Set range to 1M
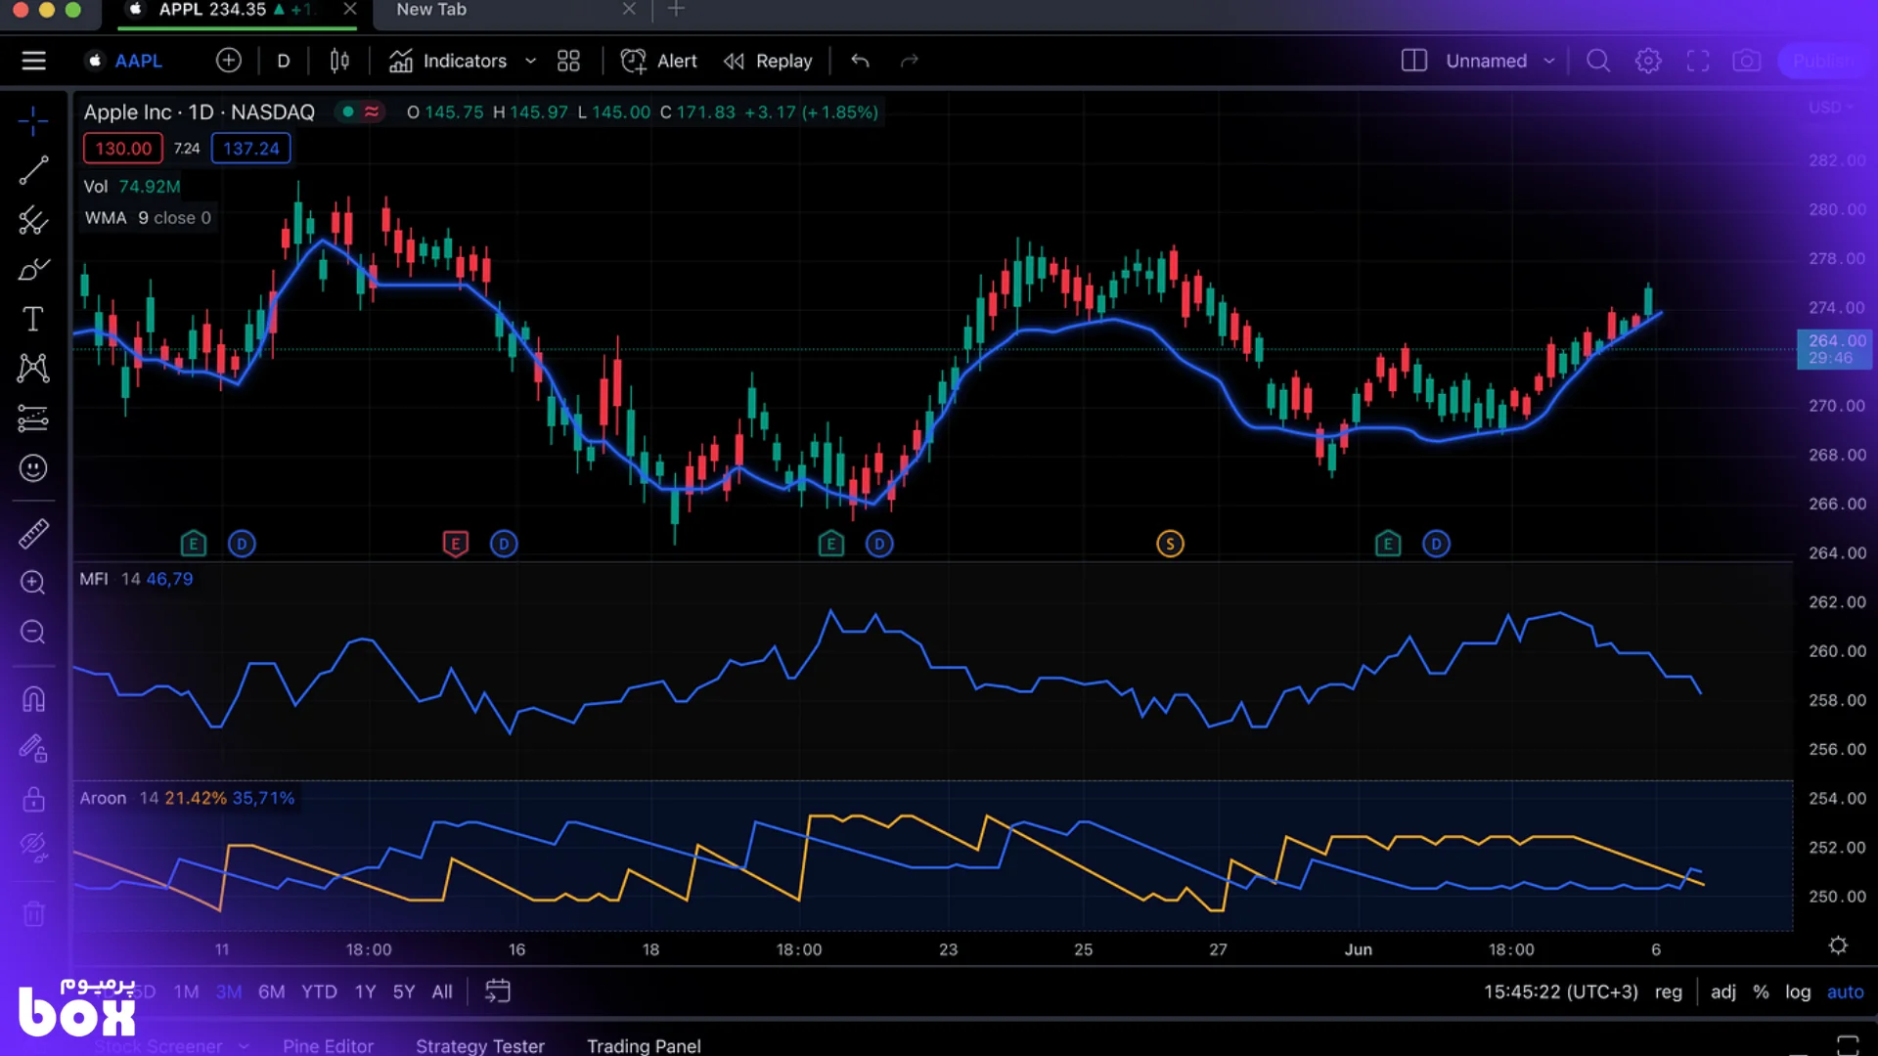The height and width of the screenshot is (1056, 1878). [186, 991]
